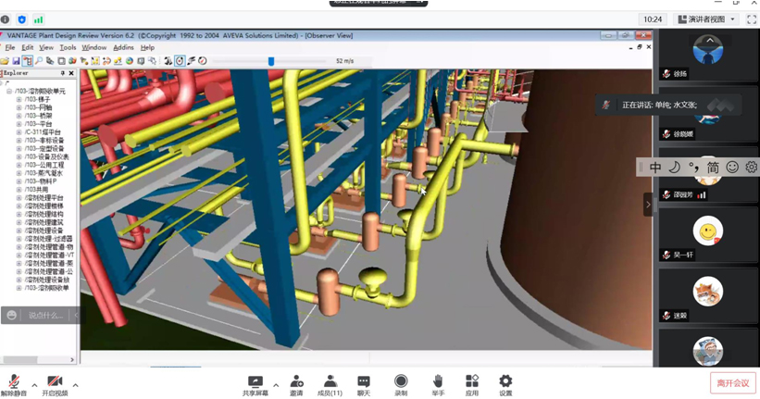Collapse the participant video sidebar
The height and width of the screenshot is (399, 760).
tap(647, 204)
